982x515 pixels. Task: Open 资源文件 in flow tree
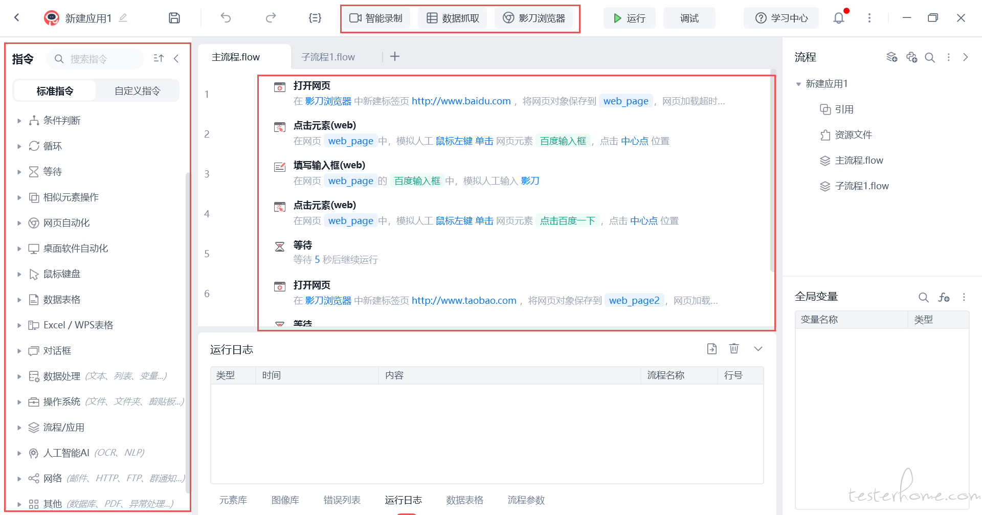846,135
